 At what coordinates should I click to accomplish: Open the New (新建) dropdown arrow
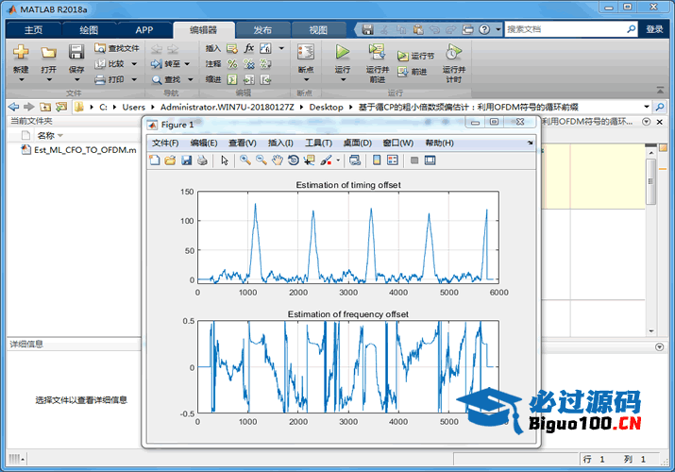point(21,79)
